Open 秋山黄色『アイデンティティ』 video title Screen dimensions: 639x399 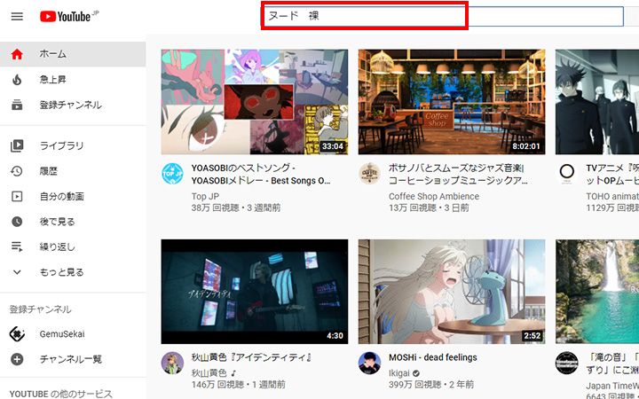click(252, 357)
